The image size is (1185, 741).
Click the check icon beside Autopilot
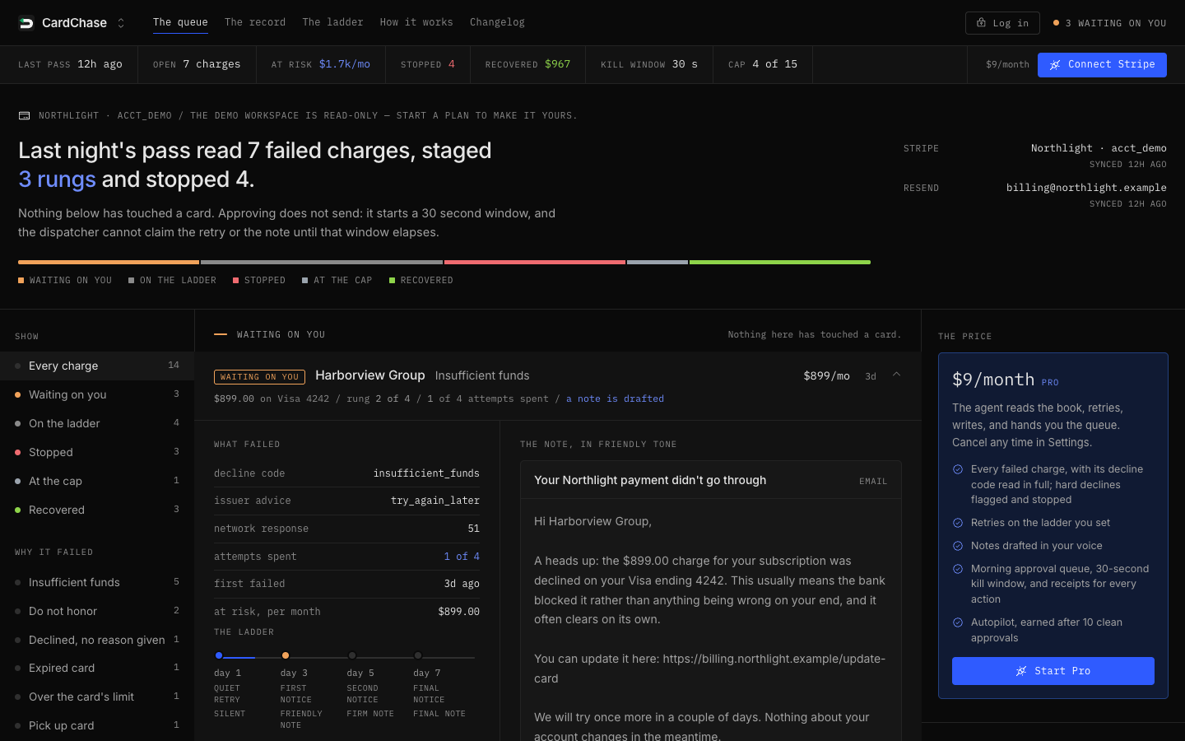coord(958,622)
